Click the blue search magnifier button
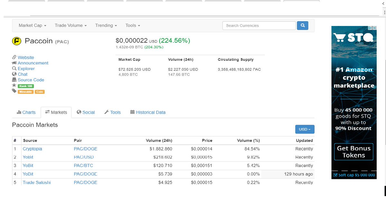 (x=303, y=25)
